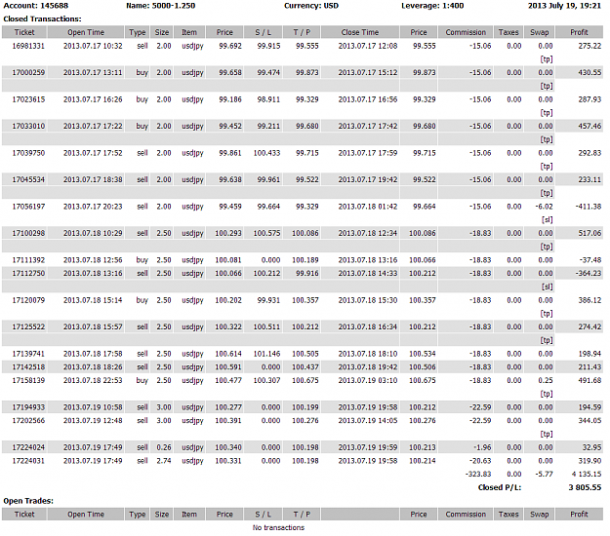Click the total commission value -323.83
This screenshot has height=536, width=610.
[478, 475]
